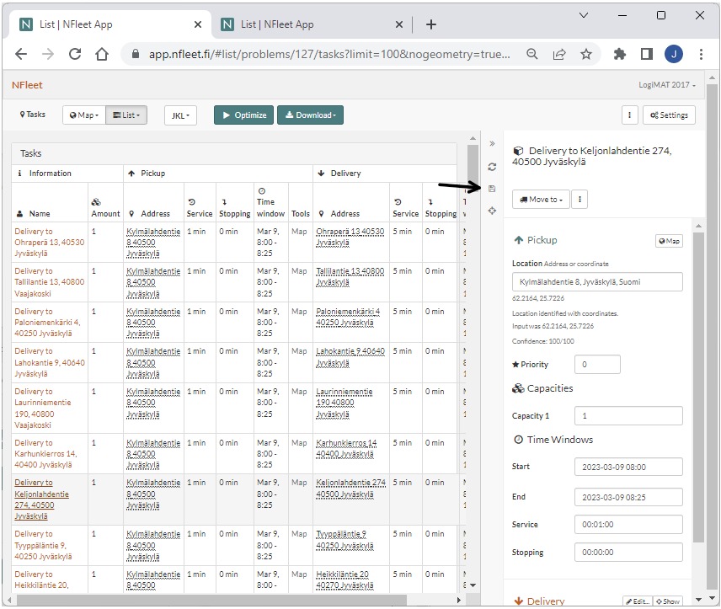The width and height of the screenshot is (721, 609).
Task: Click the browser back arrow
Action: 21,54
